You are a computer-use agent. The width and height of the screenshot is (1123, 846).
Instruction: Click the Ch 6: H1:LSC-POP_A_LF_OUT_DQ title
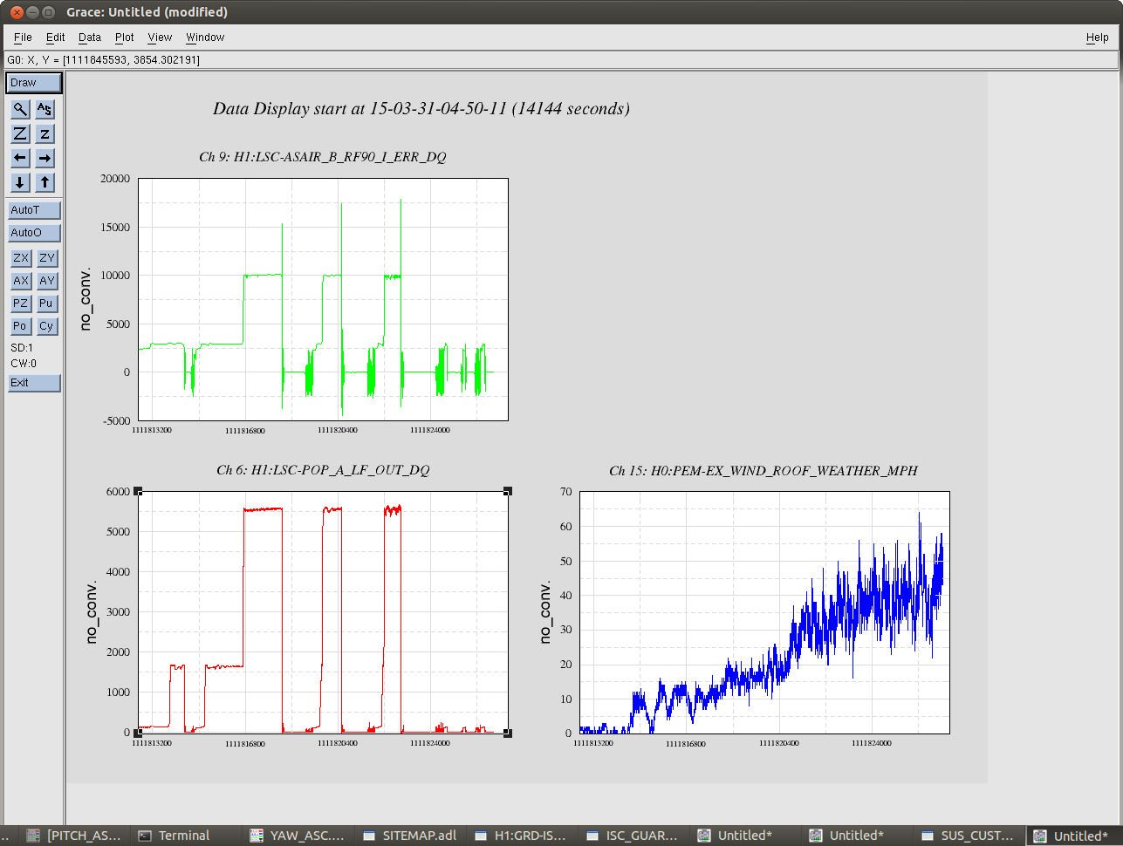[323, 470]
